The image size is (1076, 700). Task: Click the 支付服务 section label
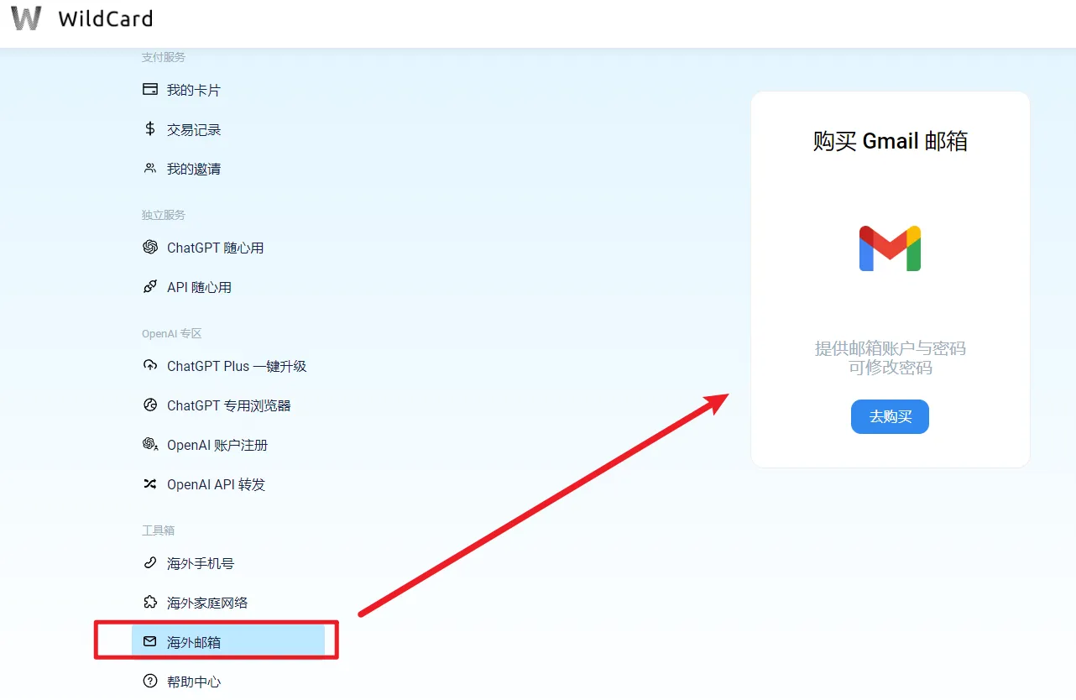164,57
